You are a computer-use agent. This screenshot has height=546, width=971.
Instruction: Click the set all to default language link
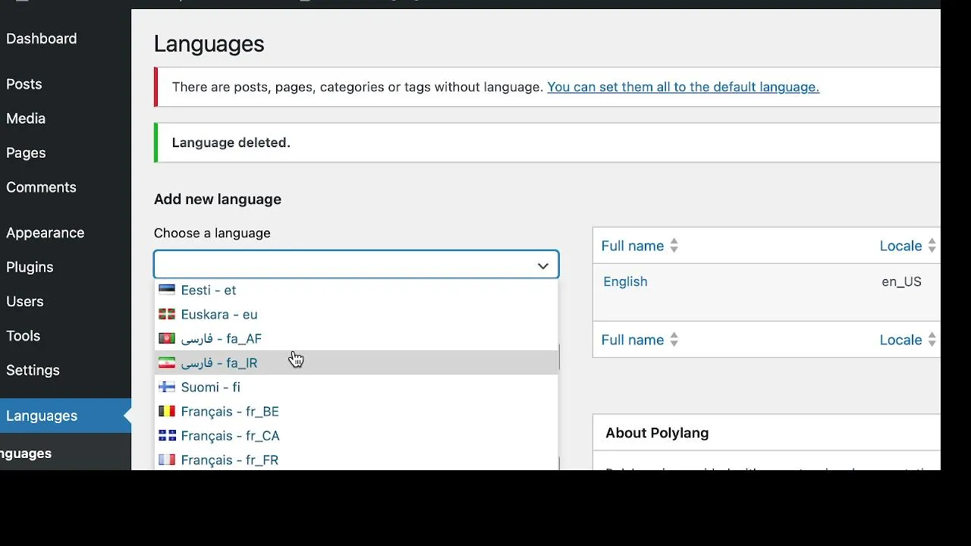683,87
